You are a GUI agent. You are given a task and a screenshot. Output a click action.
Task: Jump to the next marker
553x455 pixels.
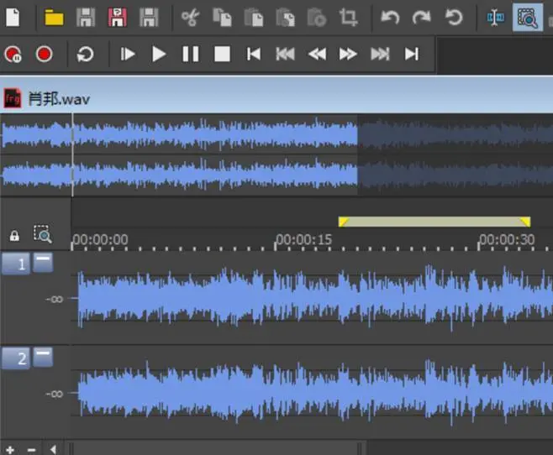click(380, 55)
